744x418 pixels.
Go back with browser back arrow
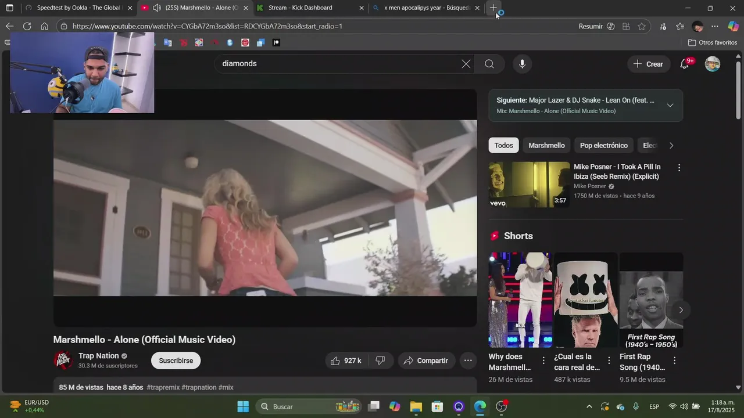[x=9, y=26]
